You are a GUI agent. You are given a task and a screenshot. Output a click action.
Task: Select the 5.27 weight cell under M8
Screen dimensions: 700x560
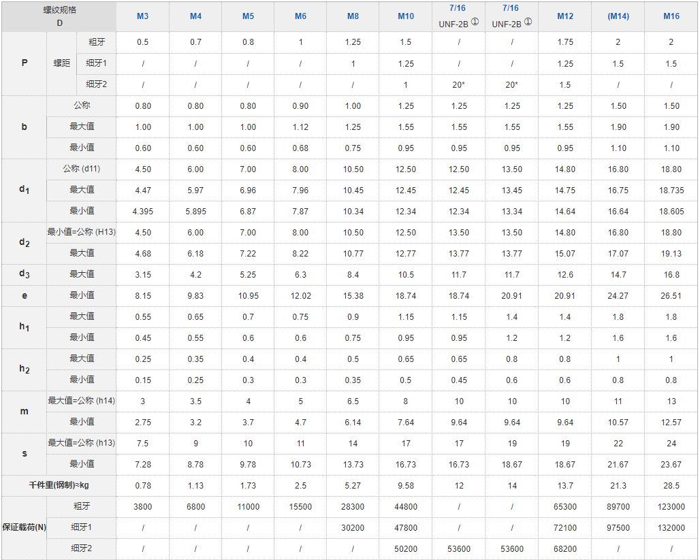[353, 485]
